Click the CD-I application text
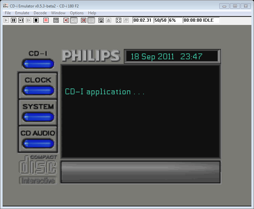The image size is (254, 209). (x=104, y=92)
